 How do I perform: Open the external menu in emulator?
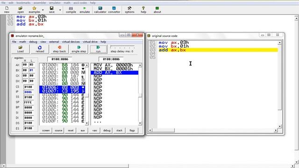tap(54, 42)
